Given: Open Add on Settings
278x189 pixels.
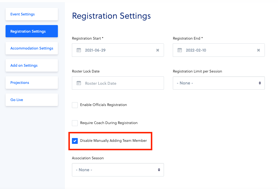Looking at the screenshot, I should click(32, 65).
